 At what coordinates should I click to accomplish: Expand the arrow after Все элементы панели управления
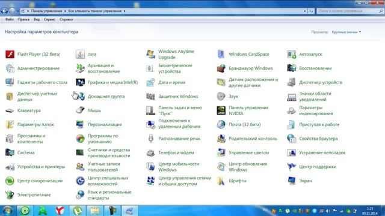(125, 11)
